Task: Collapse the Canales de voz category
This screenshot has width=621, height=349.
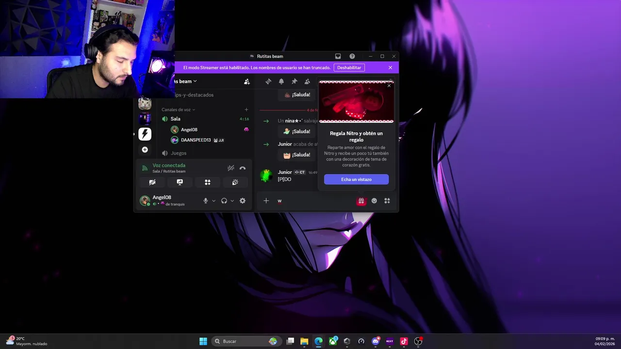Action: click(x=178, y=110)
